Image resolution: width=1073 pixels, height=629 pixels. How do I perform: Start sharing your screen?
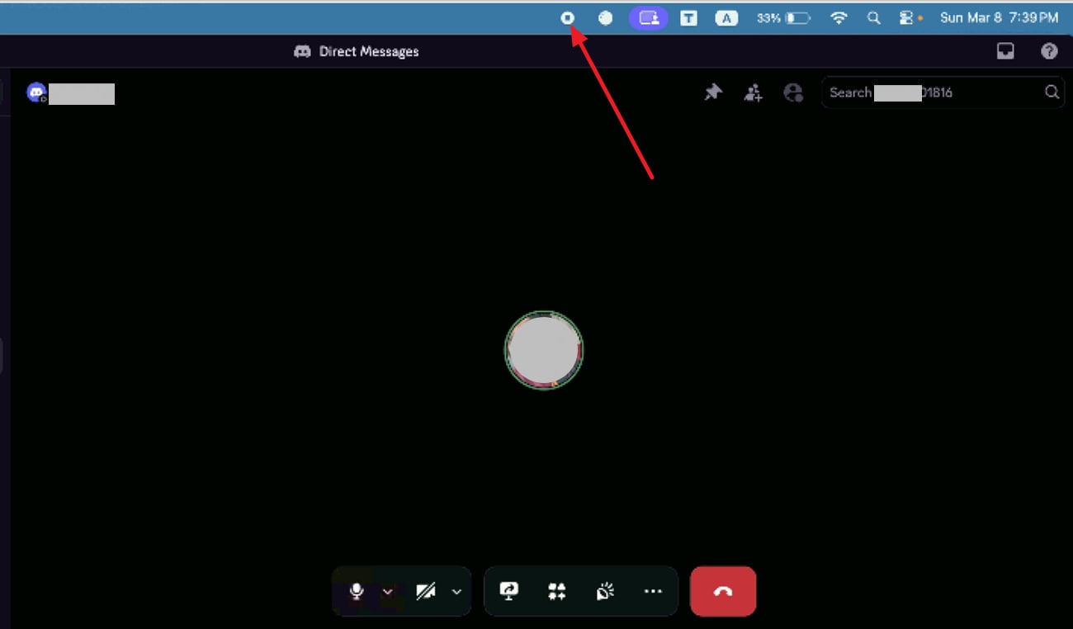[509, 591]
